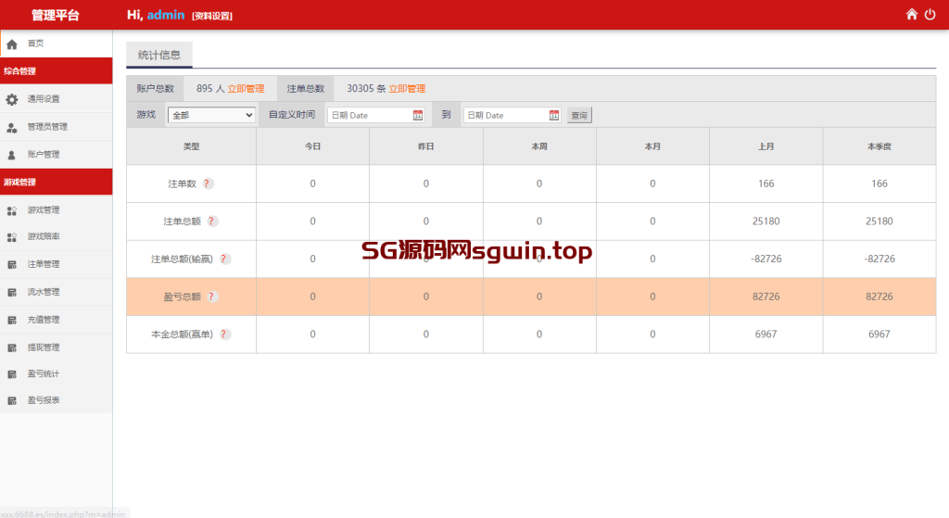The image size is (949, 518).
Task: Open the end date calendar icon
Action: pyautogui.click(x=554, y=115)
